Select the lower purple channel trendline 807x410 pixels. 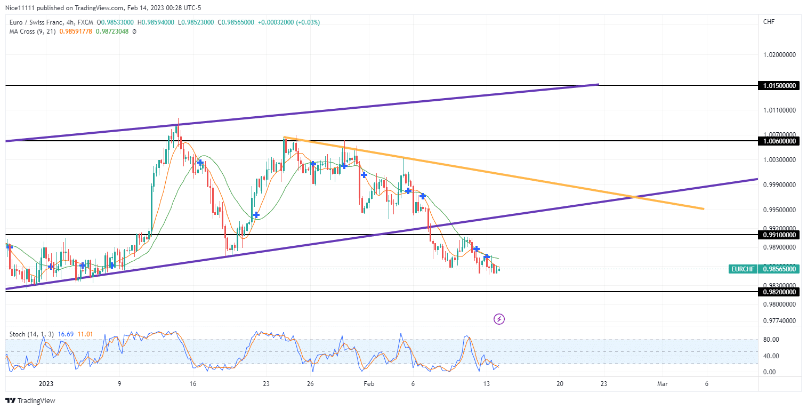tap(382, 234)
